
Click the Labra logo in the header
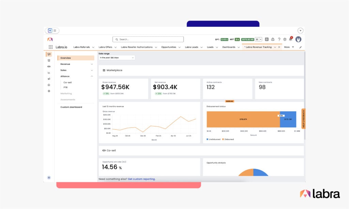pyautogui.click(x=50, y=39)
